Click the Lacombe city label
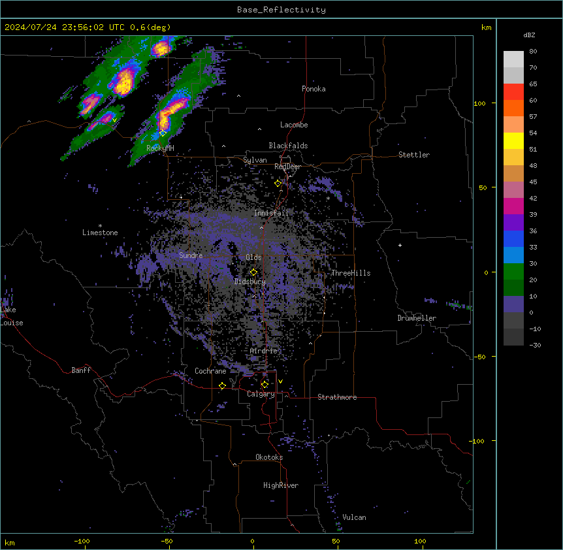Image resolution: width=563 pixels, height=550 pixels. click(x=294, y=125)
